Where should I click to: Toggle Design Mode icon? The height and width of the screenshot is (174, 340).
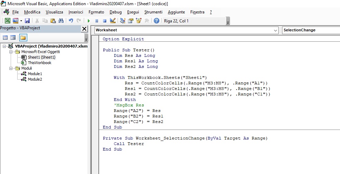[112, 21]
